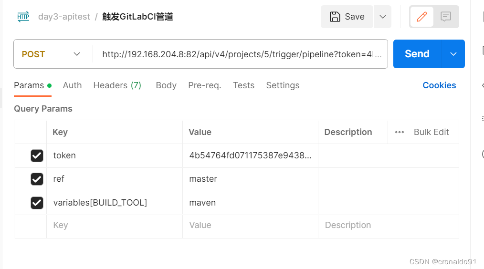Send the request

pos(417,54)
